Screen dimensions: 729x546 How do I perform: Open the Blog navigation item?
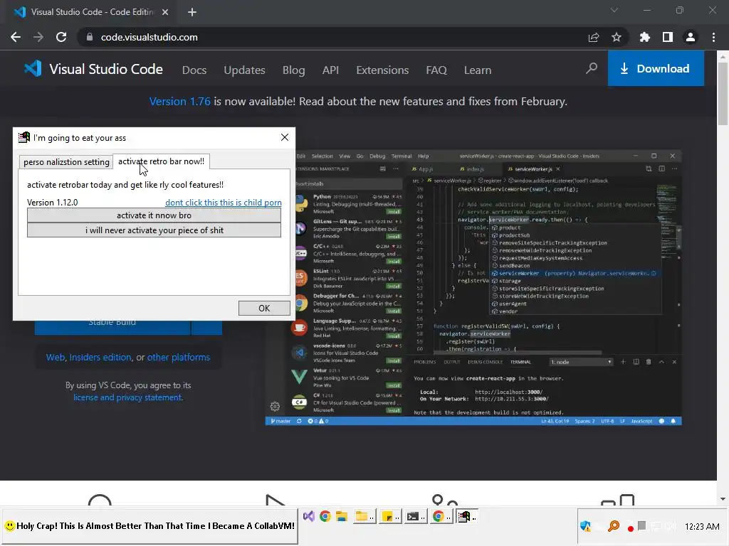pos(294,70)
